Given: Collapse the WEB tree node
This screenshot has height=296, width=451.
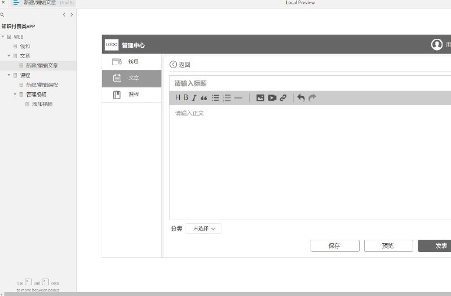Looking at the screenshot, I should (x=3, y=37).
